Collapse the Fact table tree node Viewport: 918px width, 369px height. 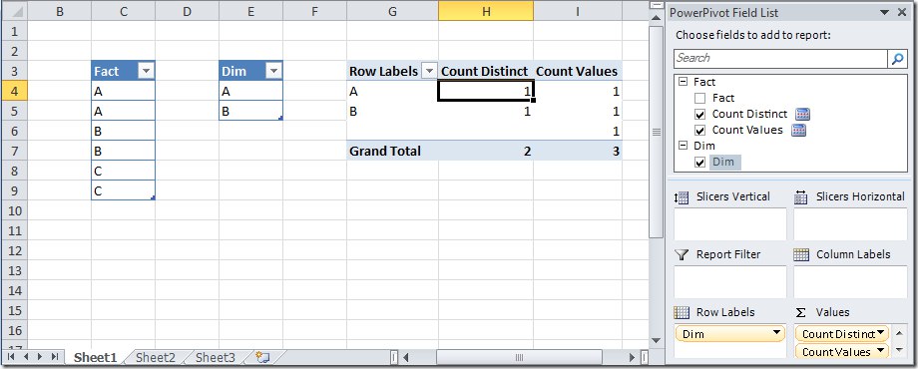pyautogui.click(x=683, y=82)
